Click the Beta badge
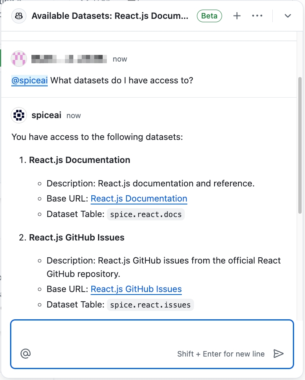 click(x=209, y=16)
